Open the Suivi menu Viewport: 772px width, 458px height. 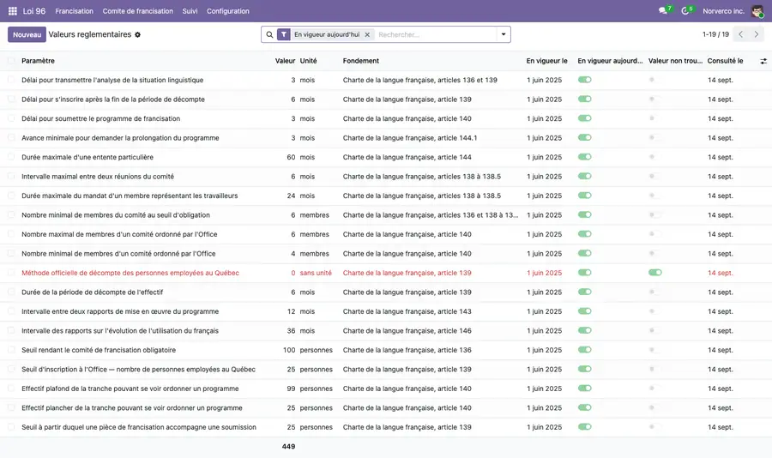coord(190,11)
